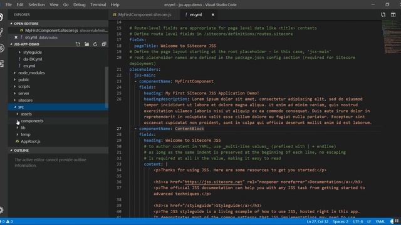The image size is (401, 225).
Task: Open the Source Control activity icon
Action: pos(1,32)
